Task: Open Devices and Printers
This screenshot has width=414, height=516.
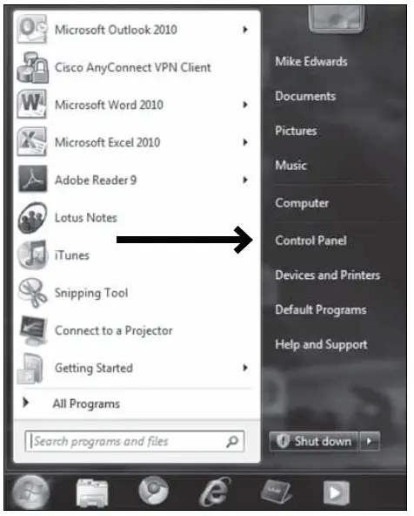Action: click(x=328, y=275)
